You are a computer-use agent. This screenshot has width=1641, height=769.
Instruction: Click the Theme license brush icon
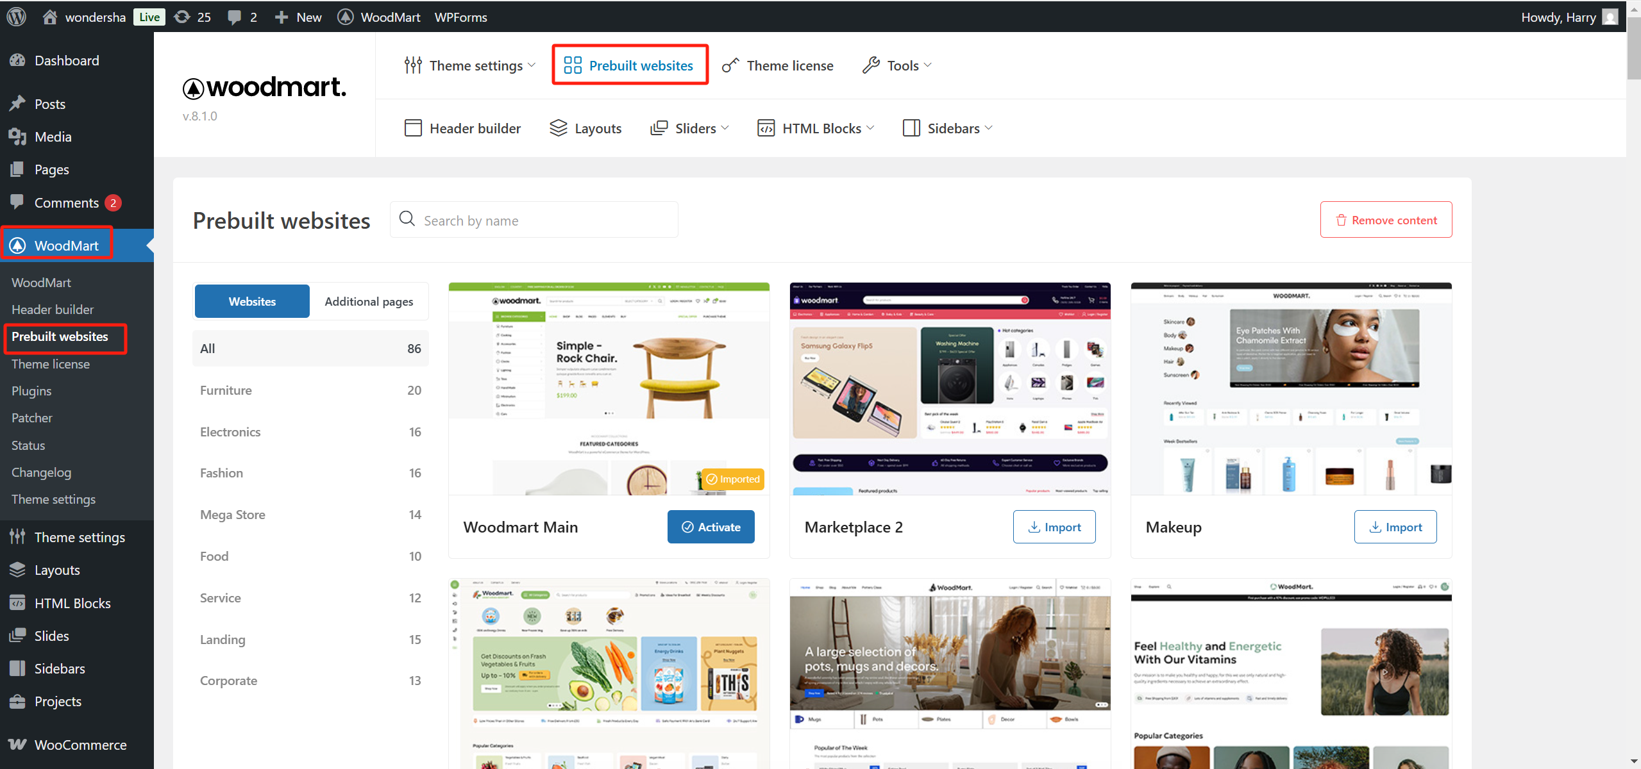[730, 65]
